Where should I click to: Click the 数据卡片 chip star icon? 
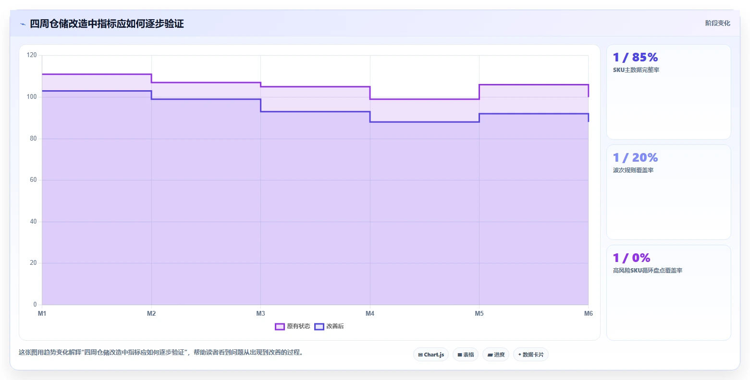point(520,355)
